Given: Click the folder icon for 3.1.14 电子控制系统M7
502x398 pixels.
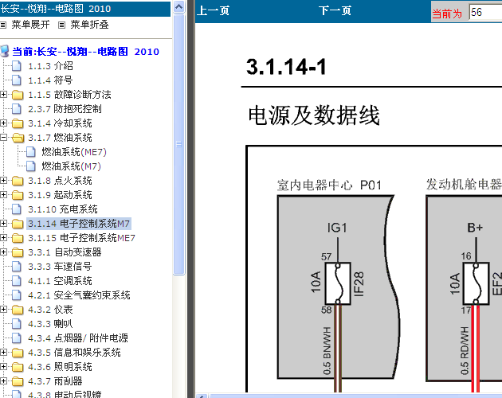Looking at the screenshot, I should click(18, 224).
